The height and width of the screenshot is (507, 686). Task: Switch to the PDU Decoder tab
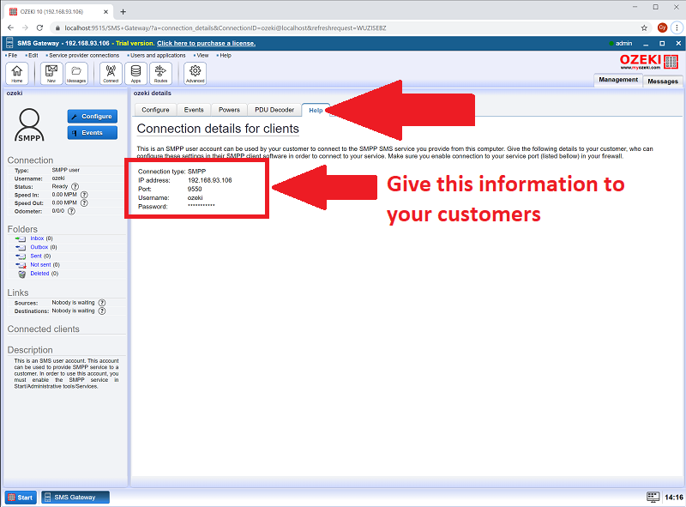274,110
